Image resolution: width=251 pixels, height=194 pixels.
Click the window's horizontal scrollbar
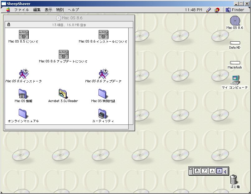point(67,127)
